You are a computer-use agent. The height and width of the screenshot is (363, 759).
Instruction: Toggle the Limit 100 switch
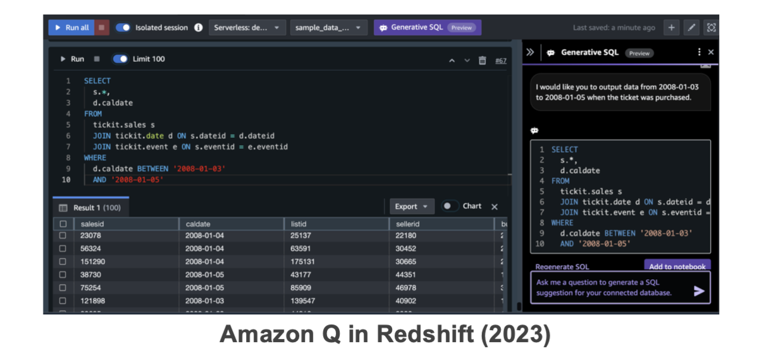[120, 59]
